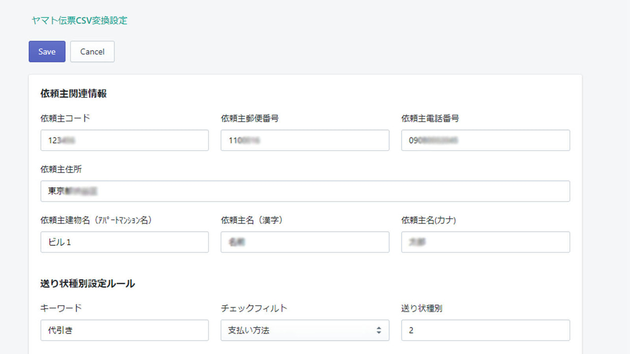The width and height of the screenshot is (630, 354).
Task: Click the 依頼主電話番号 input field
Action: pos(485,140)
